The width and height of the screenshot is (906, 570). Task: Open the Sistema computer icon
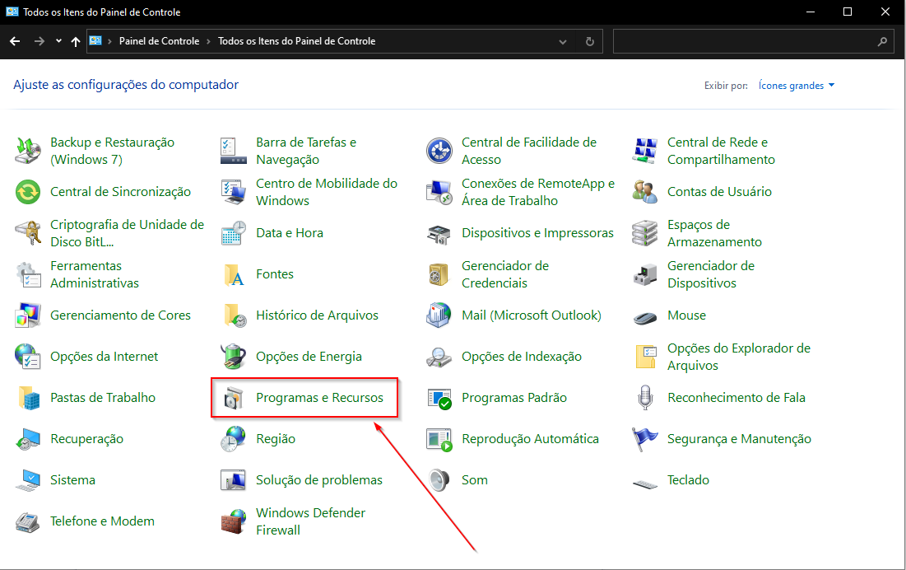click(28, 480)
